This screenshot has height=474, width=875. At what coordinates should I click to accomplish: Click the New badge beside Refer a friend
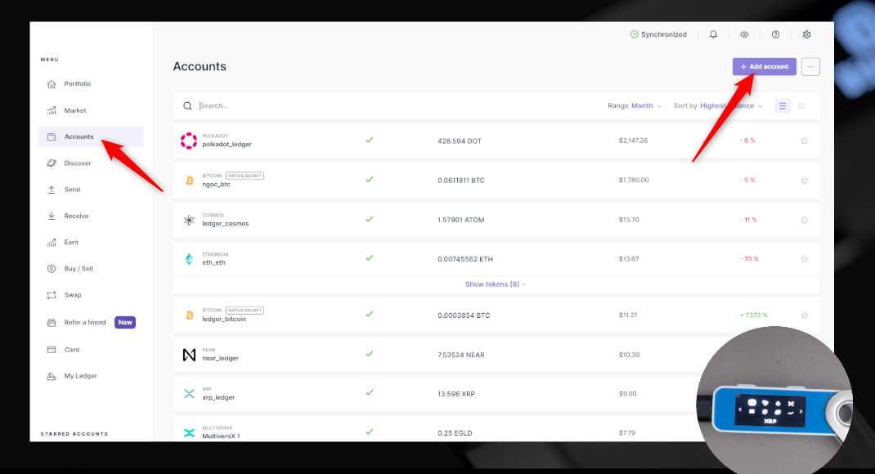125,322
